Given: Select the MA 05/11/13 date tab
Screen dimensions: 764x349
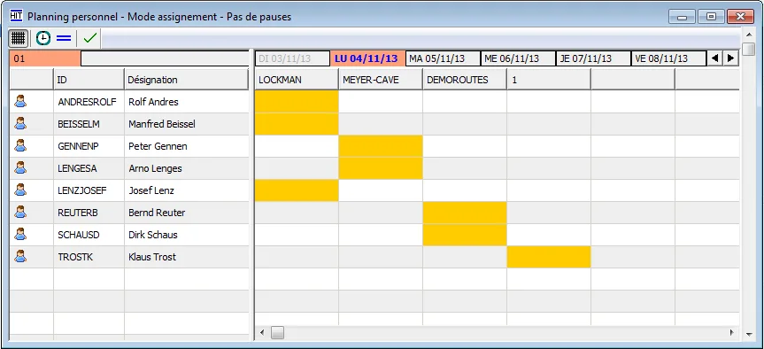Looking at the screenshot, I should pos(443,58).
